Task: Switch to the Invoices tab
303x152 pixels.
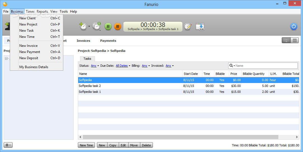Action: [x=83, y=41]
